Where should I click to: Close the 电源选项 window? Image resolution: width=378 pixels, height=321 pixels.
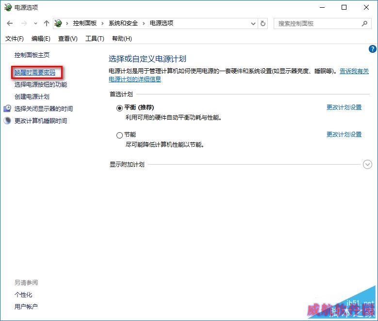pos(366,7)
